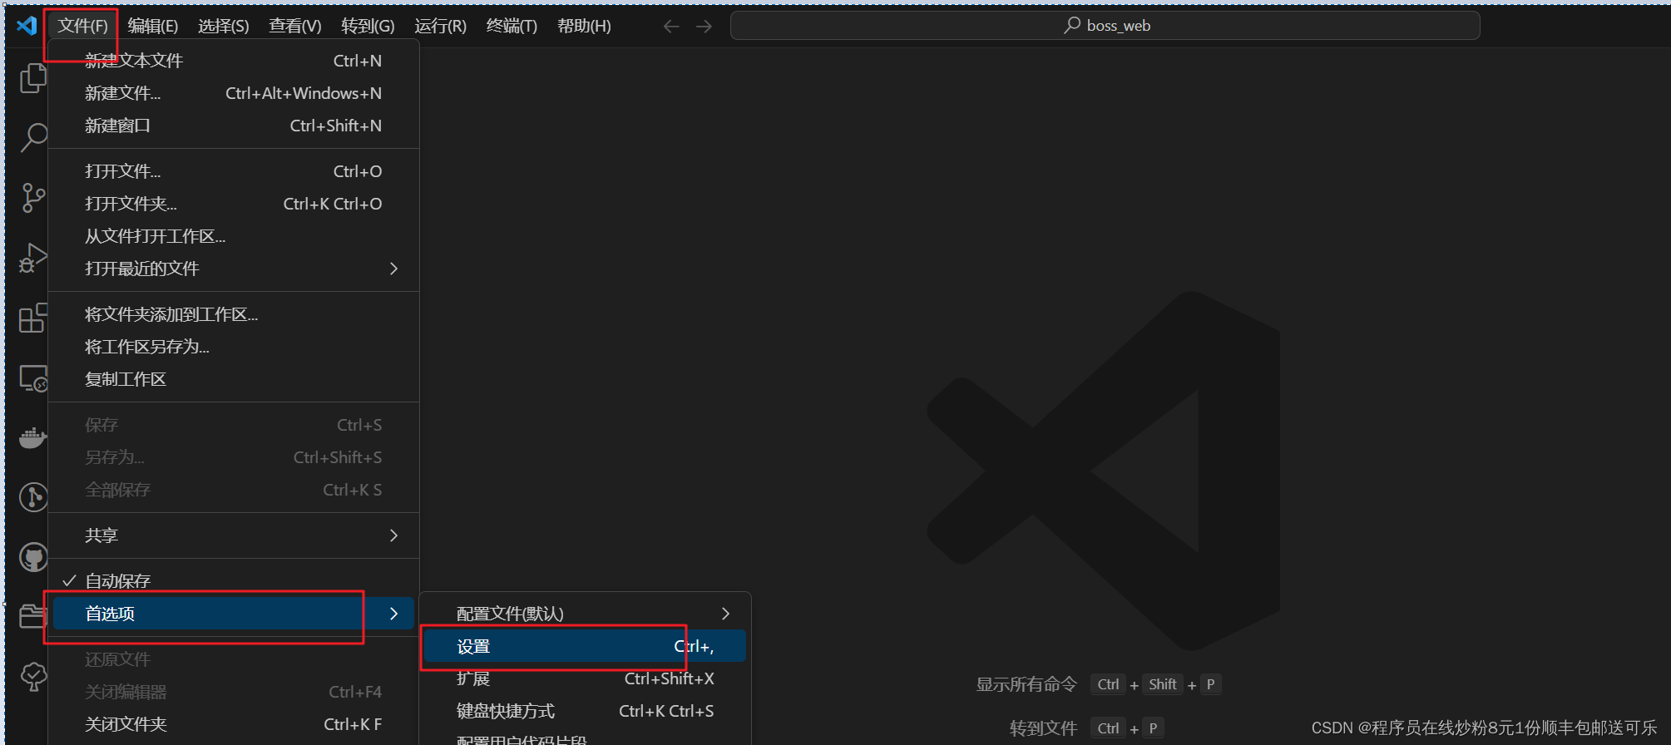Open the 运行(R) menu
The image size is (1671, 745).
pyautogui.click(x=440, y=26)
